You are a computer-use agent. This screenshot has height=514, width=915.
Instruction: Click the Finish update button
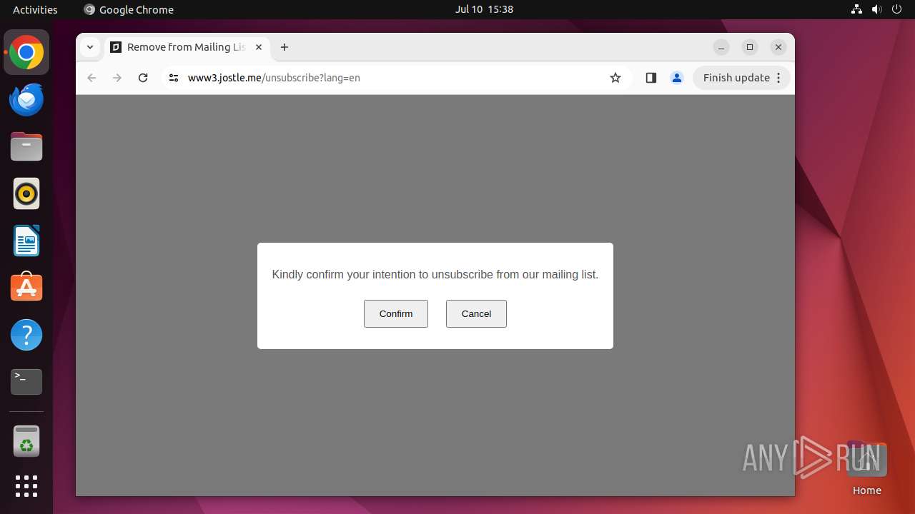[742, 78]
